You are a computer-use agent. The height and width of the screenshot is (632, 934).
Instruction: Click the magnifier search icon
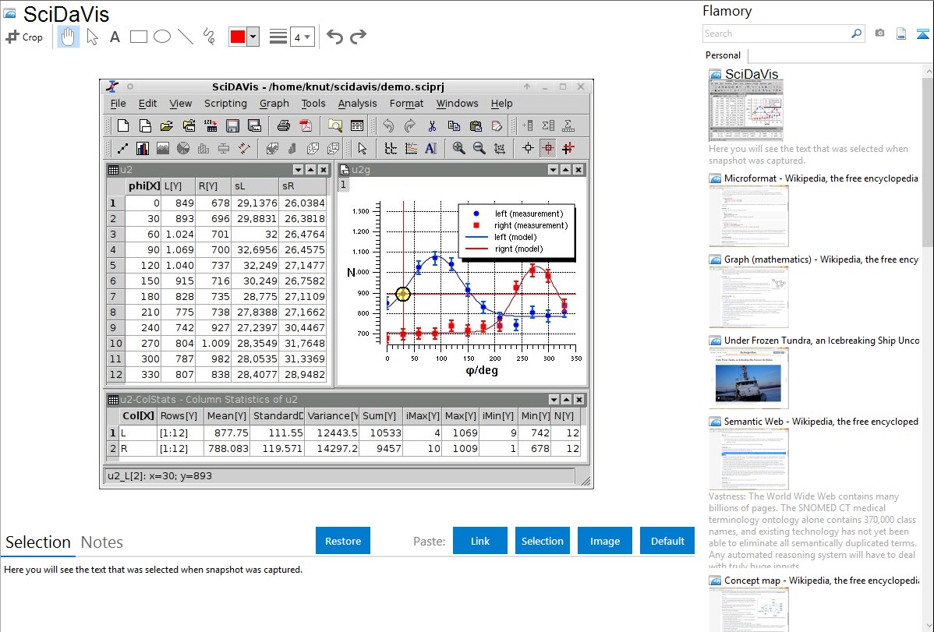(x=857, y=34)
